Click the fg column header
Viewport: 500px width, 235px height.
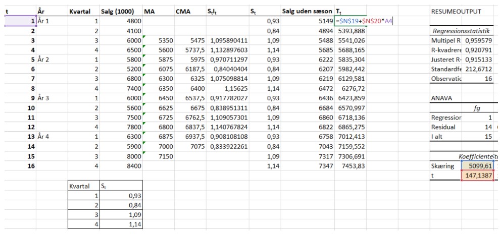coord(477,107)
